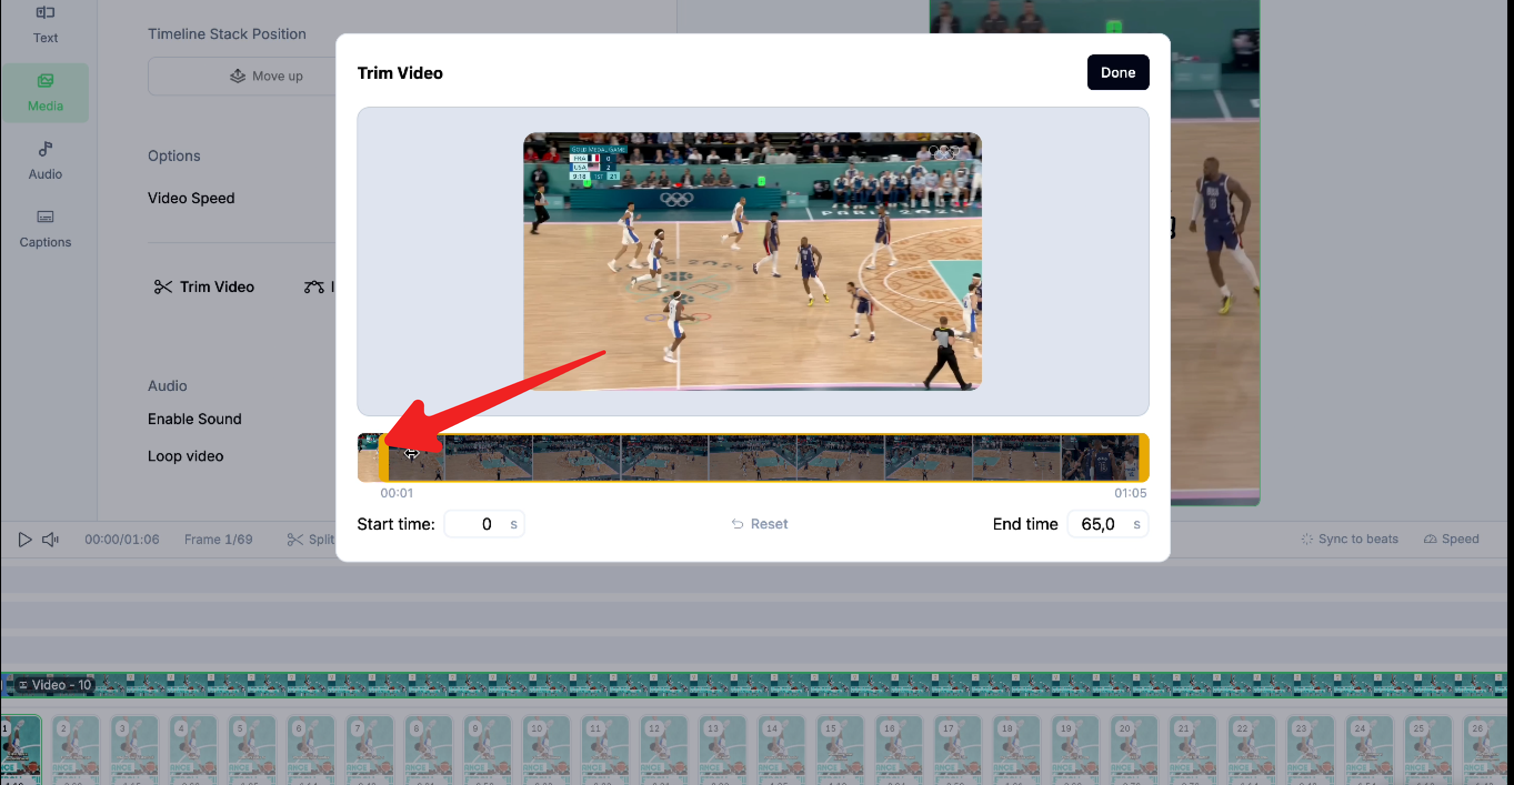Click the right yellow trim handle
Screen dimensions: 1514x785
[x=1143, y=457]
